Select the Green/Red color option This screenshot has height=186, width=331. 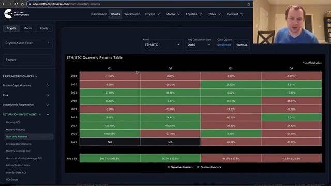224,45
